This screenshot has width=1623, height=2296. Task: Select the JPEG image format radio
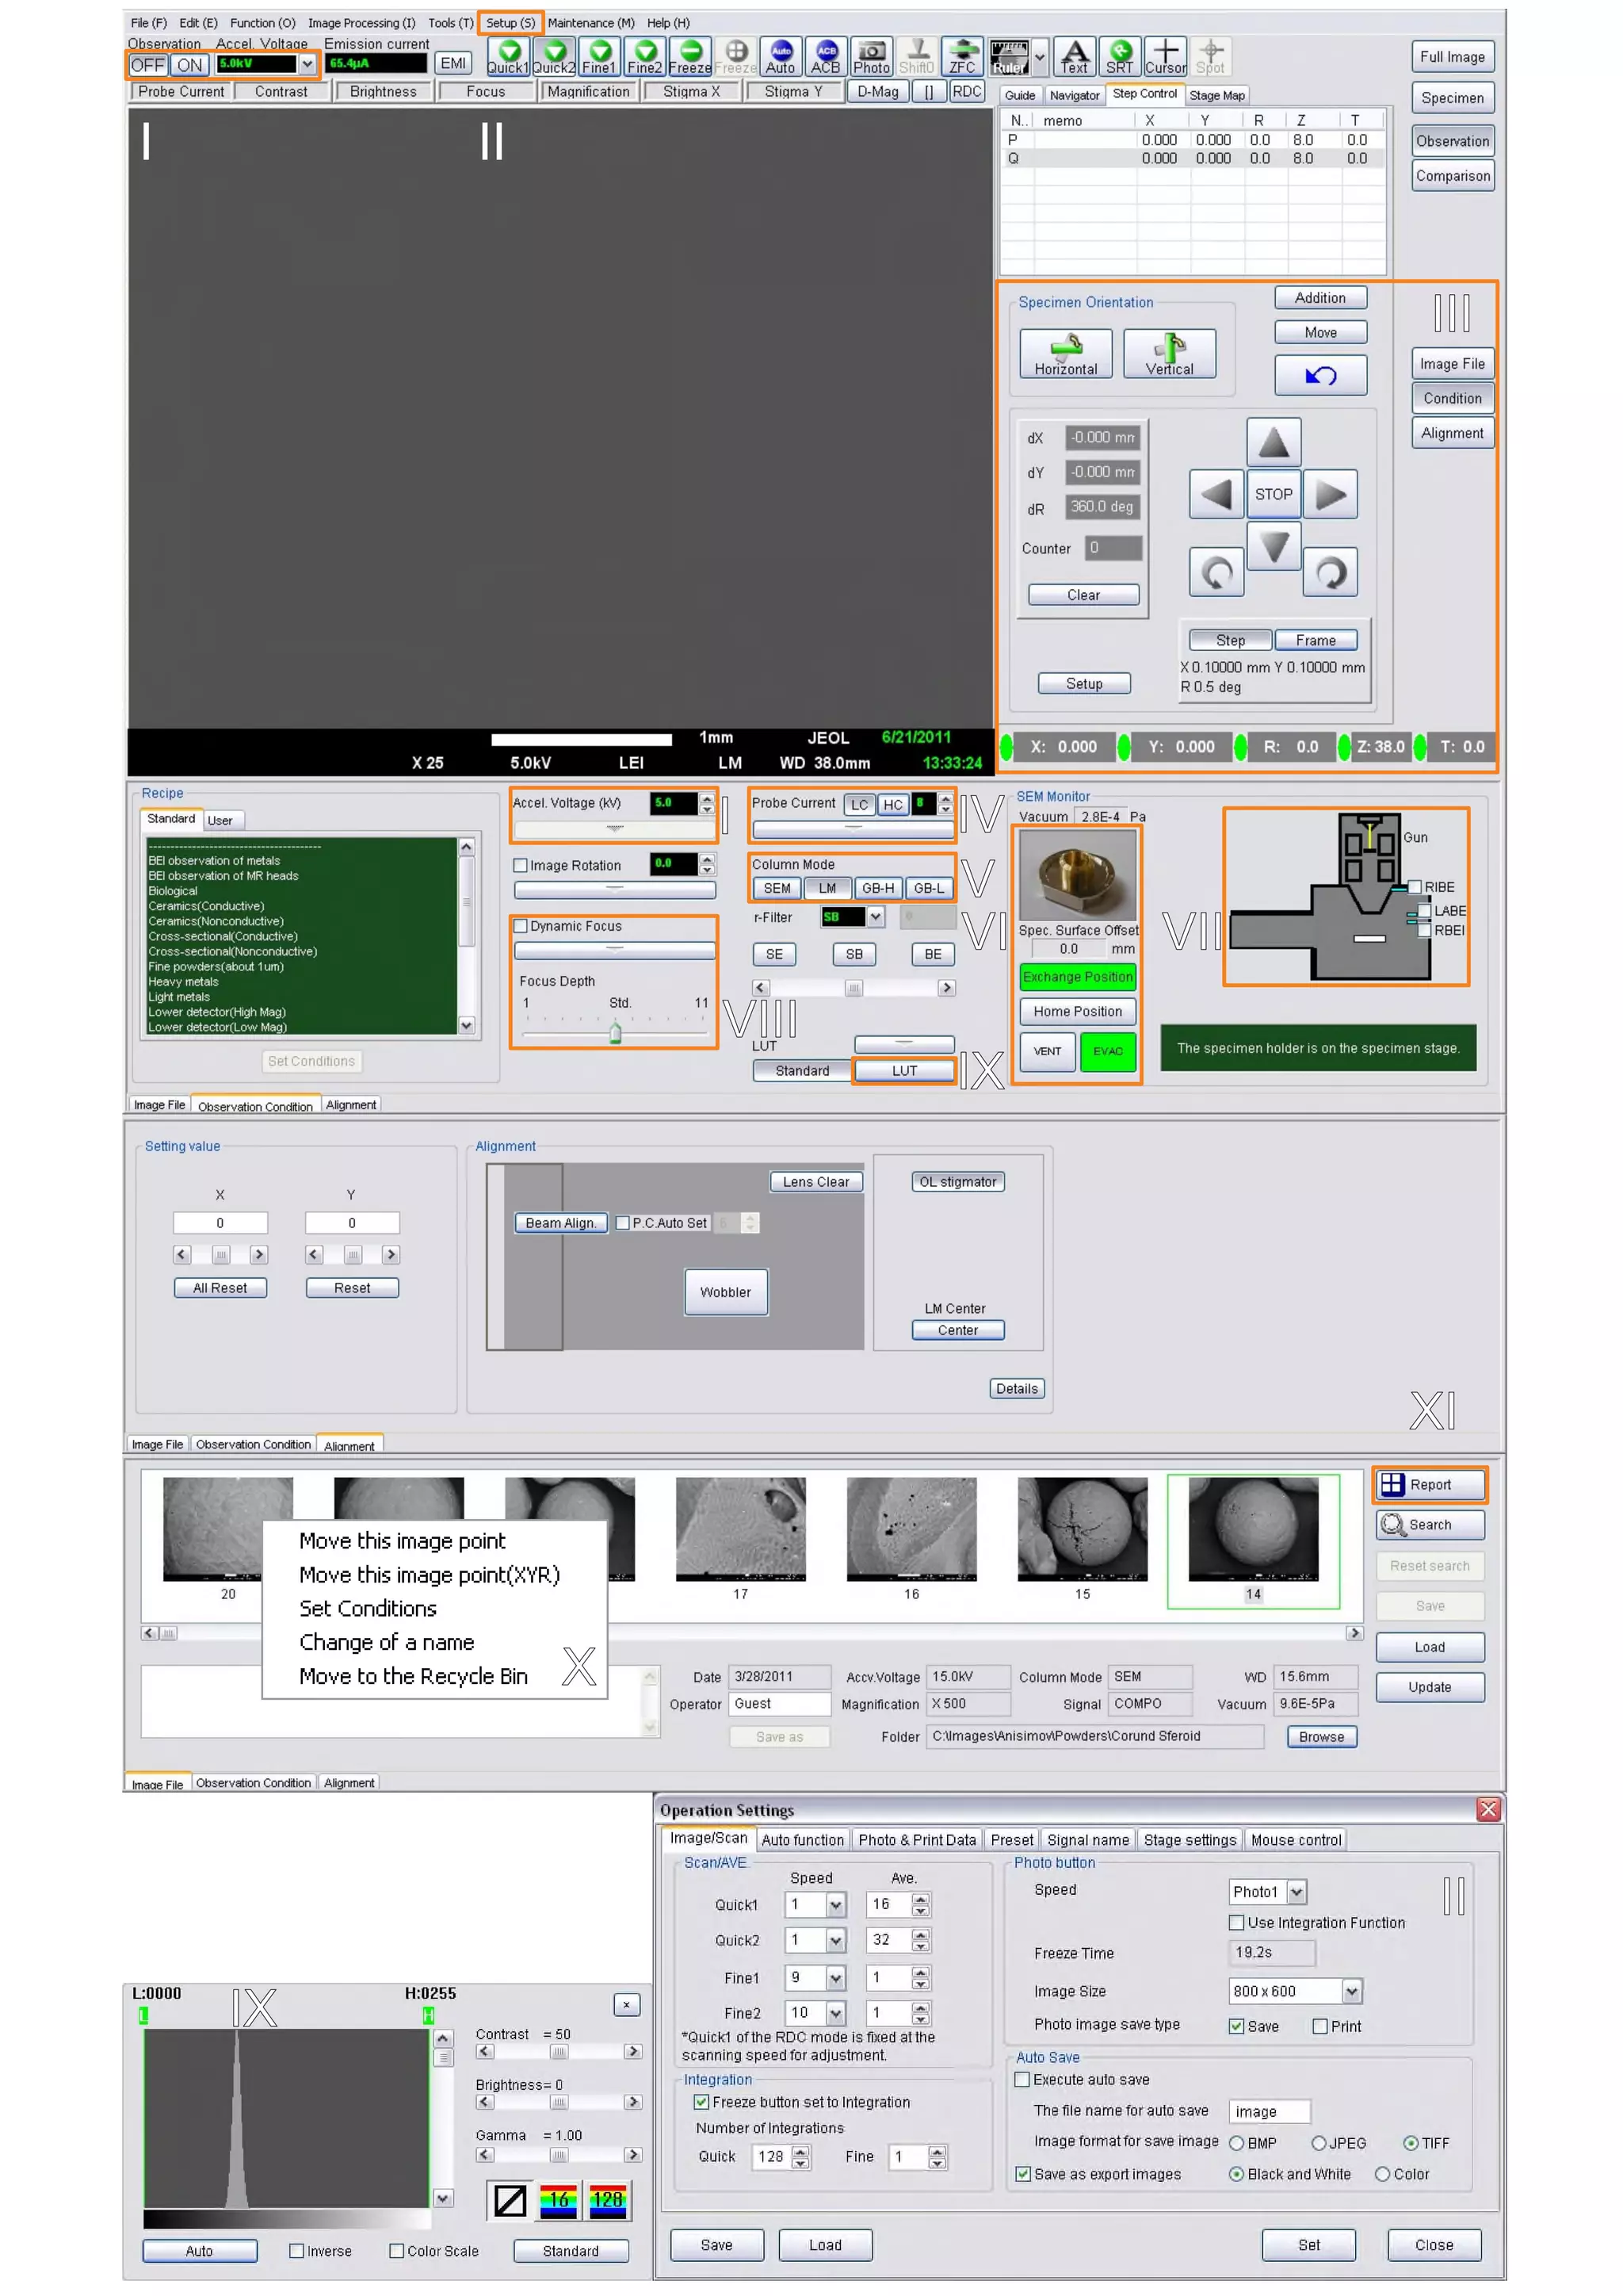pos(1319,2143)
